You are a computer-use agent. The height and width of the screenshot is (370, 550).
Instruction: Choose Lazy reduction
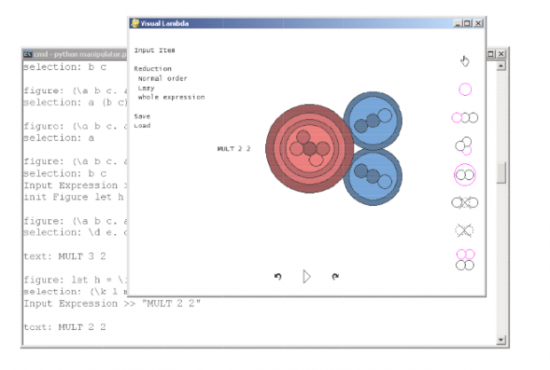tap(146, 88)
